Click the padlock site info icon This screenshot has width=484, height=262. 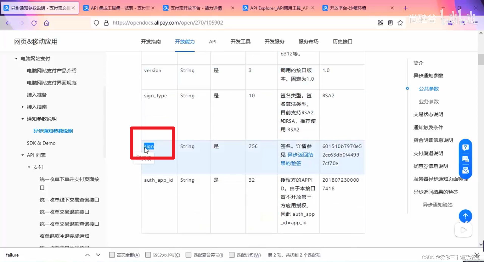[106, 23]
